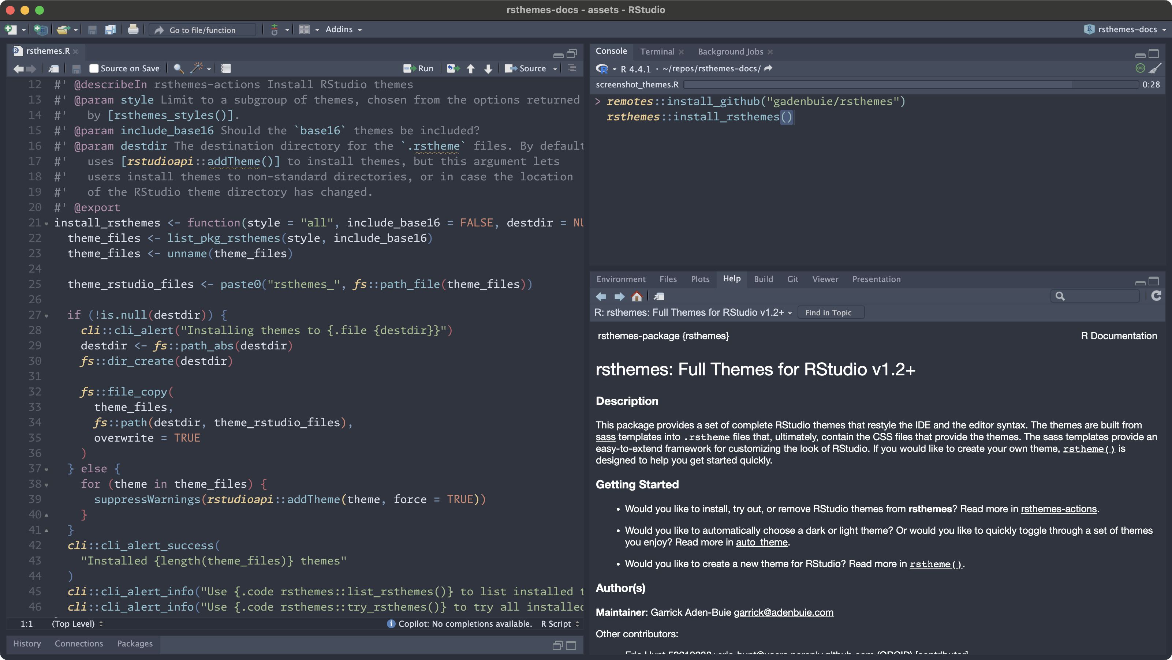Click the screenshot_themes.R job progress bar
Image resolution: width=1172 pixels, height=660 pixels.
pos(910,85)
